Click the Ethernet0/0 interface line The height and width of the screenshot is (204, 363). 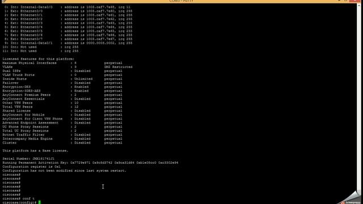[x=67, y=11]
